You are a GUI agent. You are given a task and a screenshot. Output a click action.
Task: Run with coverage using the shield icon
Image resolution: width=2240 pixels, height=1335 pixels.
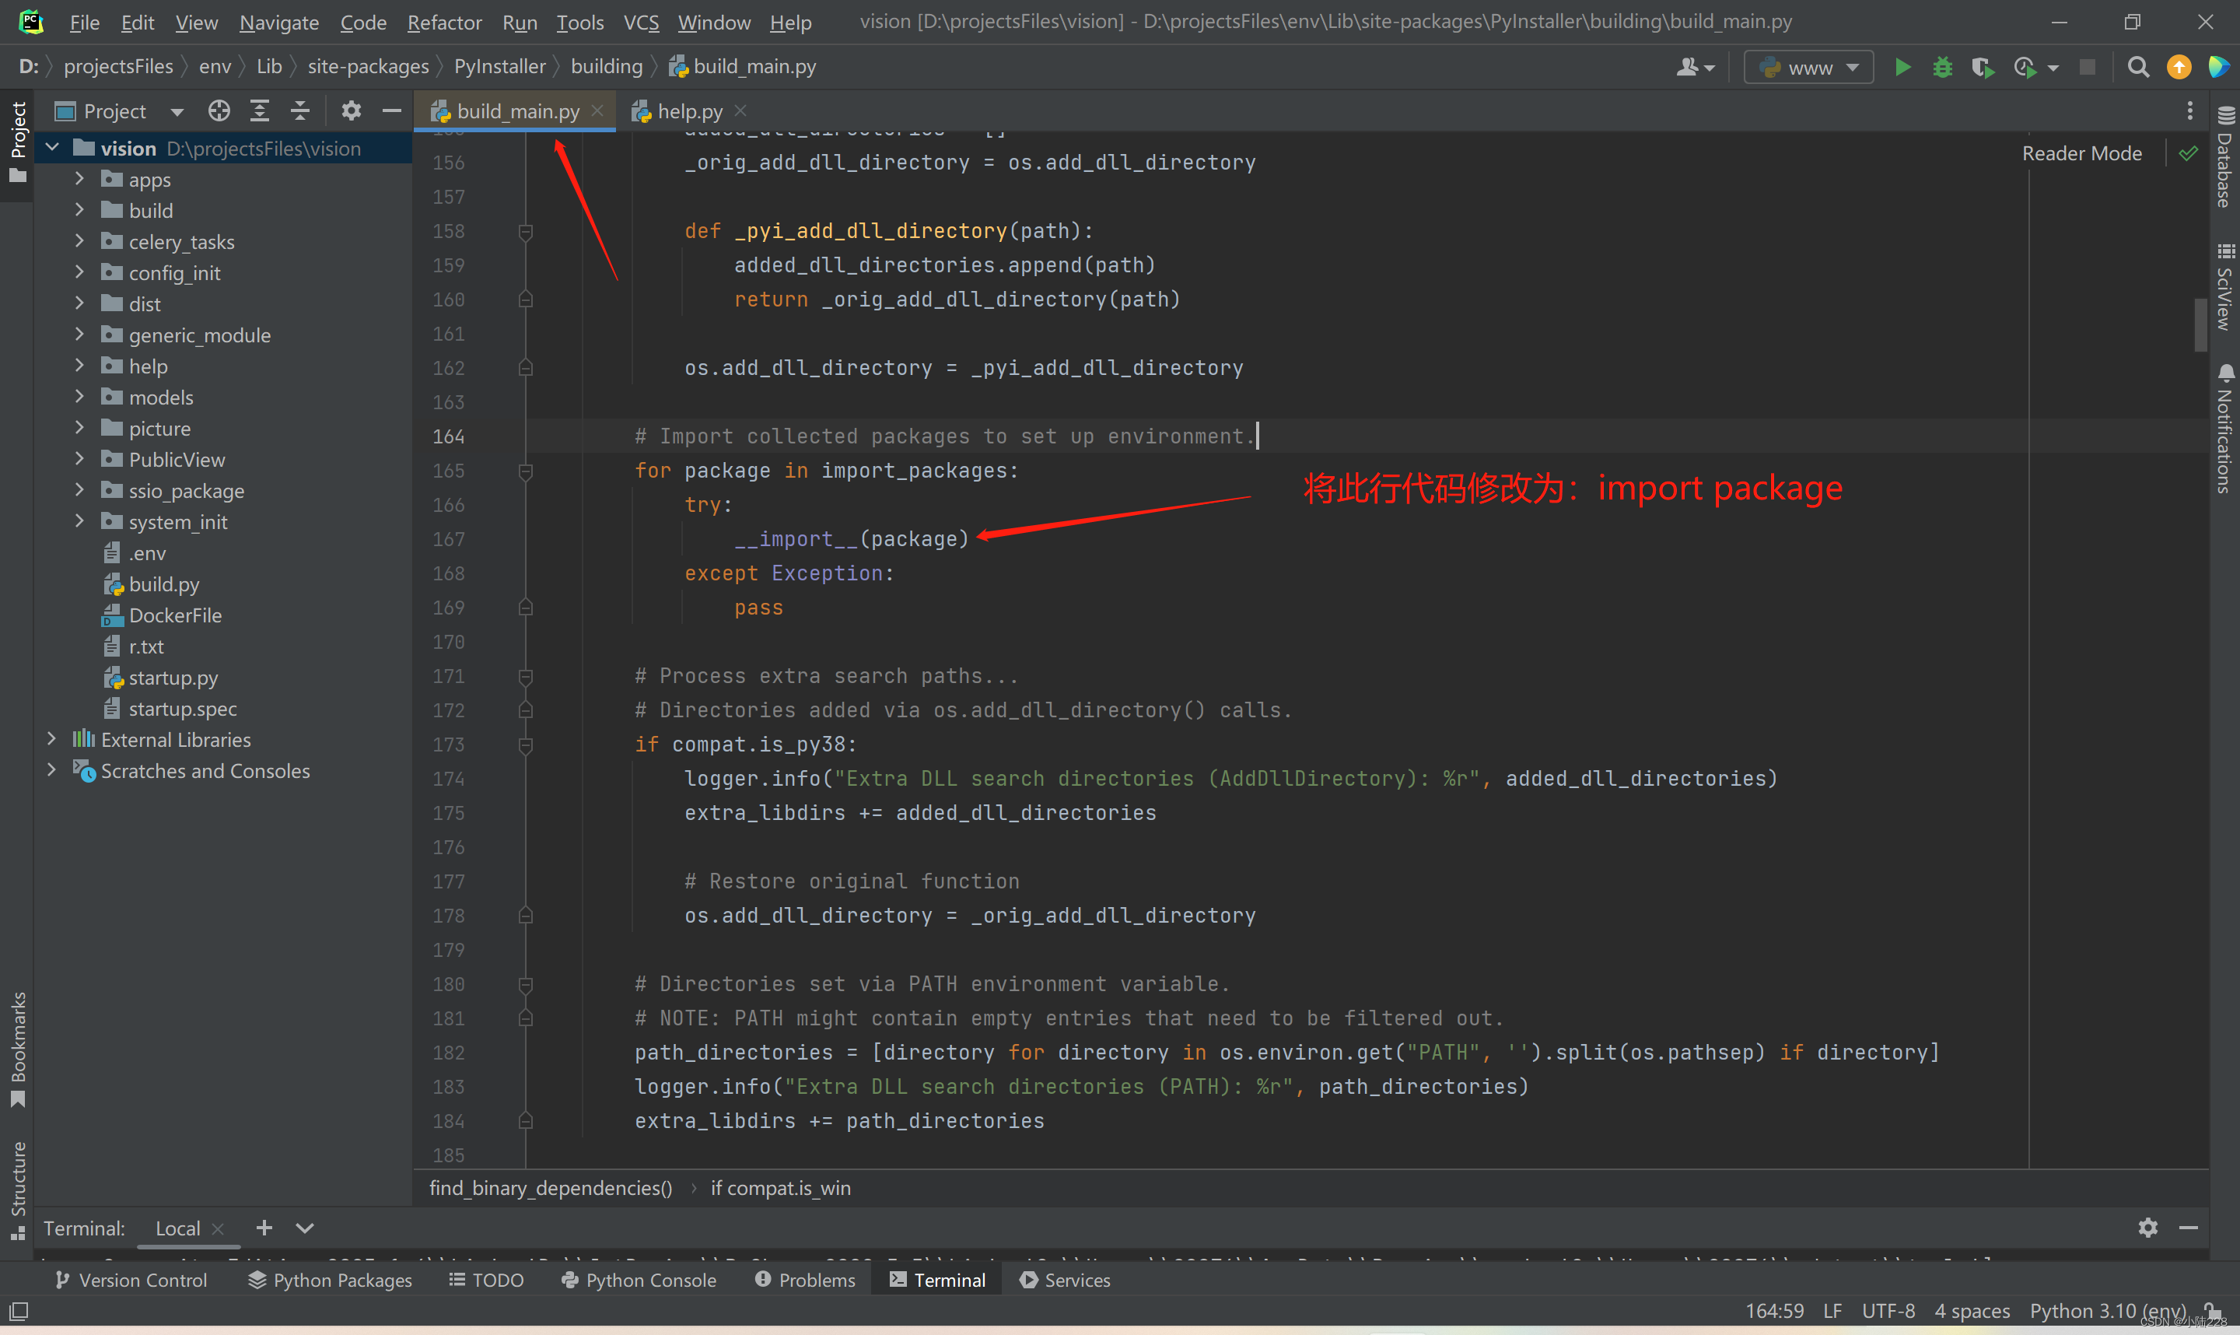click(1983, 67)
